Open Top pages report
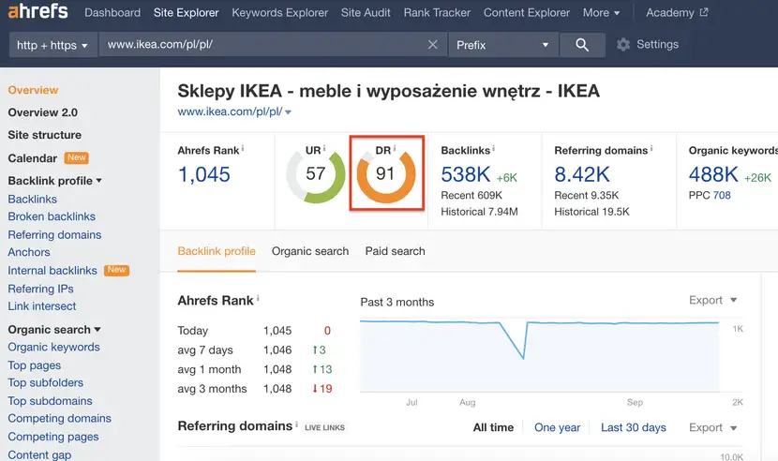Screen dimensions: 778x461 [x=35, y=365]
